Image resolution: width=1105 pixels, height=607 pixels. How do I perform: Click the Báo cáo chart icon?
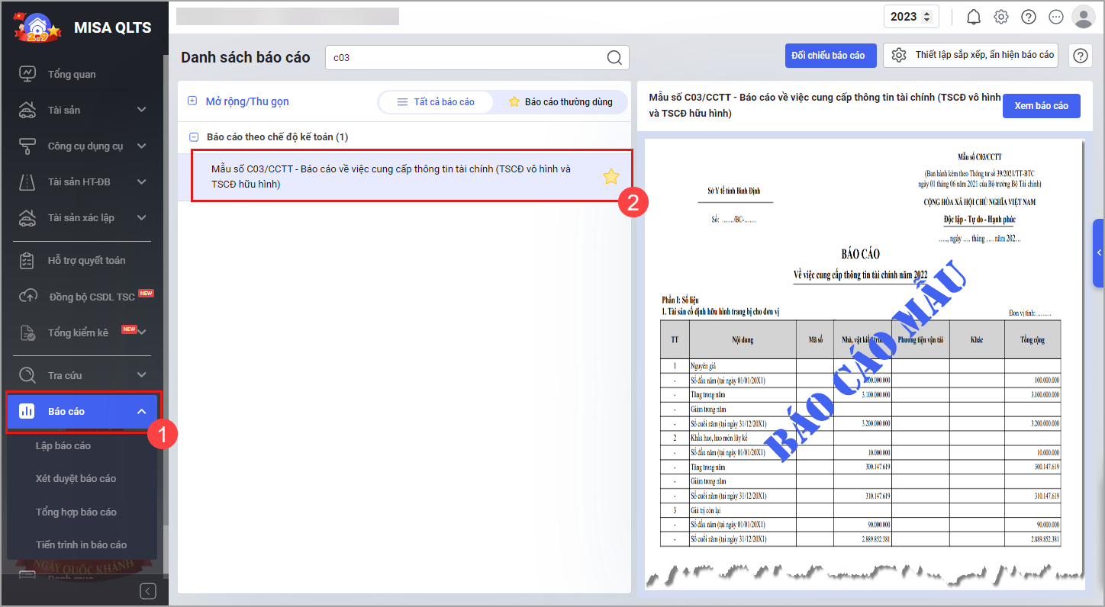[27, 411]
